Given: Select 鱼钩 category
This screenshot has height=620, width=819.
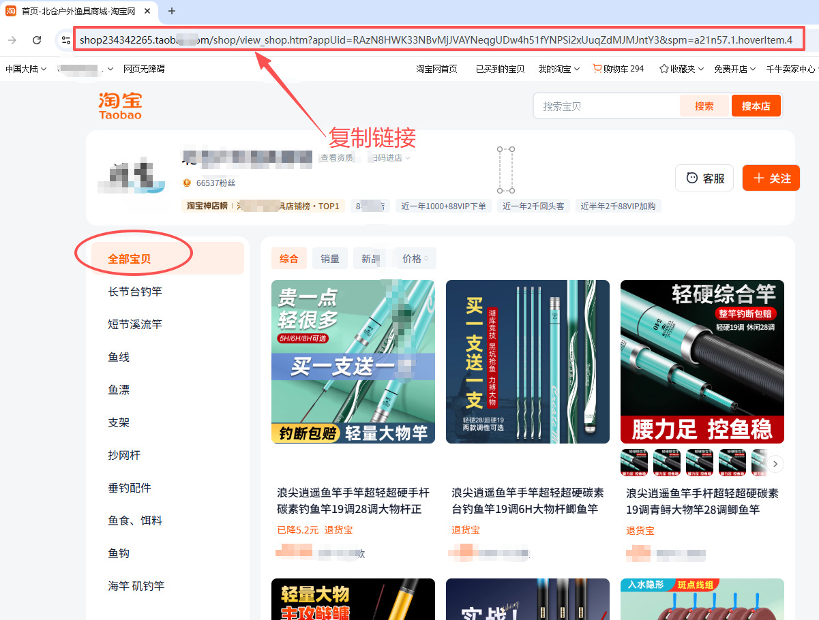Looking at the screenshot, I should point(119,553).
